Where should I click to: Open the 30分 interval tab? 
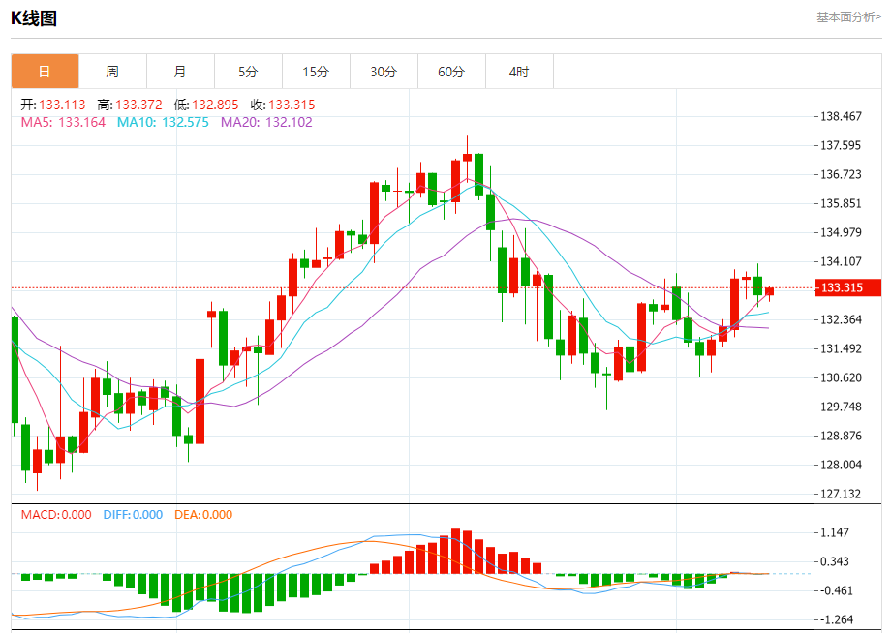pos(384,72)
